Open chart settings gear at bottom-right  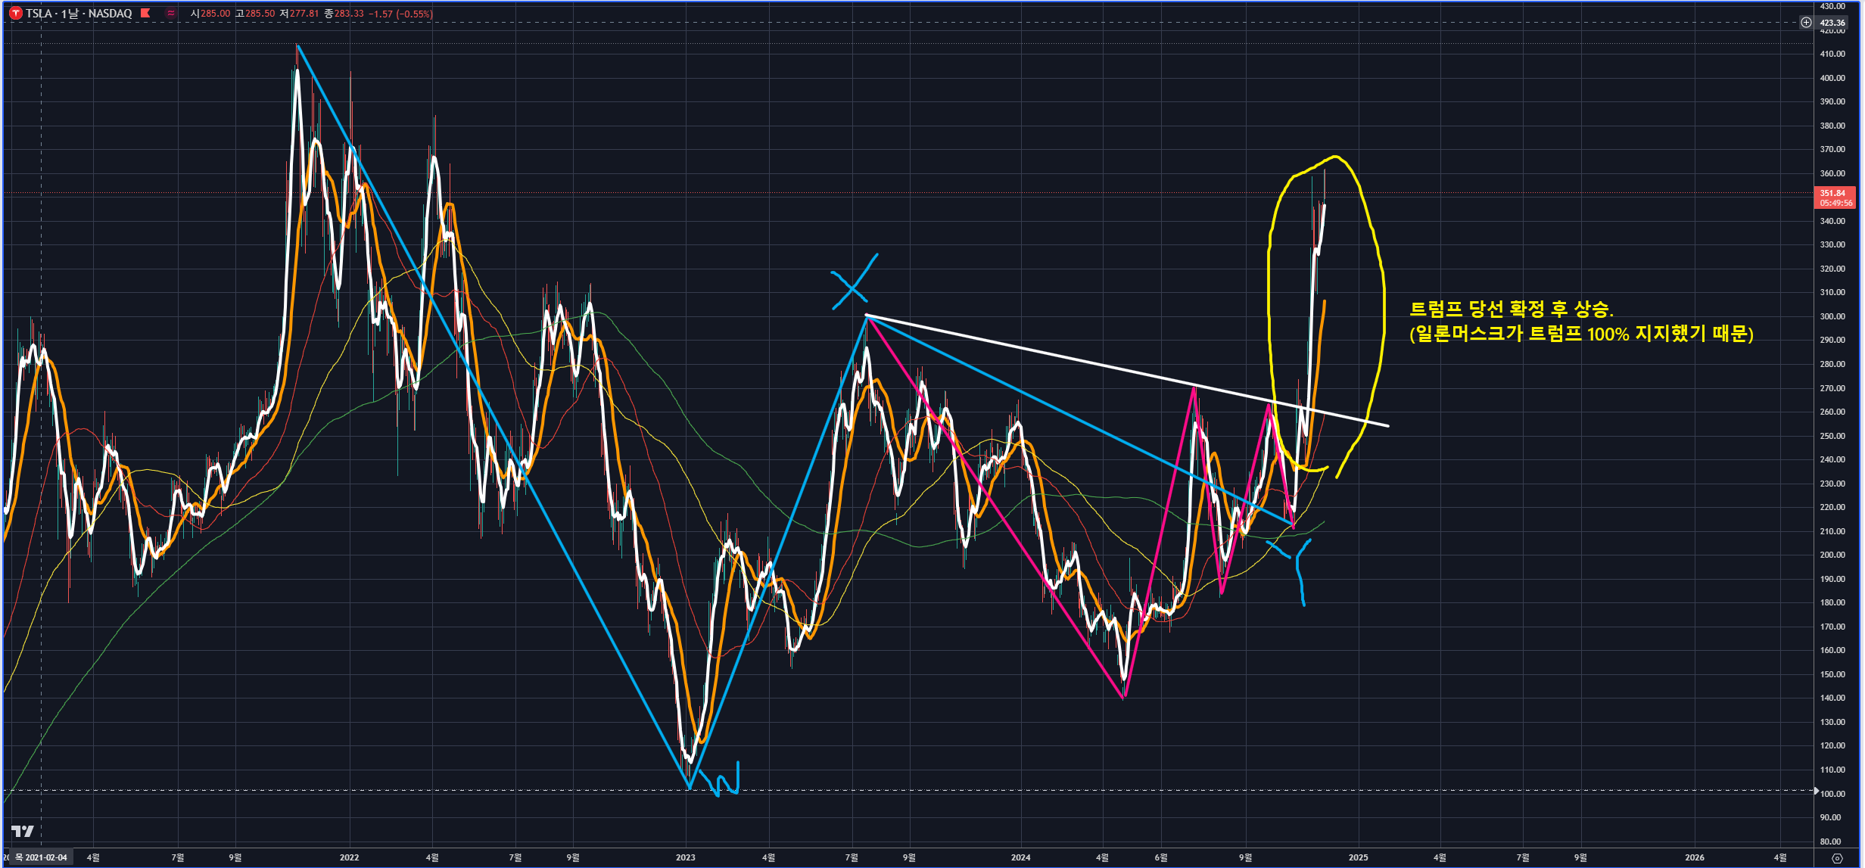(1837, 858)
